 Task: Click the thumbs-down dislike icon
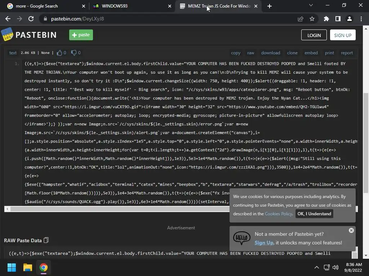74,53
